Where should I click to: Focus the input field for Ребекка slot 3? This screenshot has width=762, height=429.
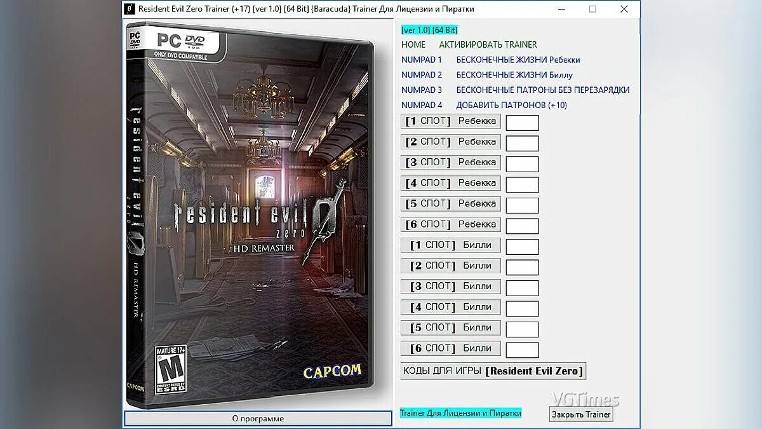523,165
